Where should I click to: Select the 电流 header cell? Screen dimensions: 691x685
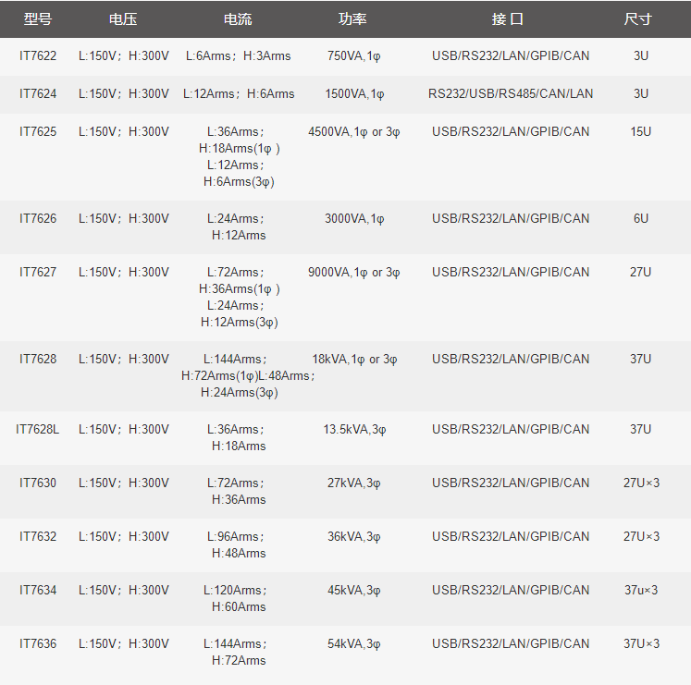[x=238, y=18]
